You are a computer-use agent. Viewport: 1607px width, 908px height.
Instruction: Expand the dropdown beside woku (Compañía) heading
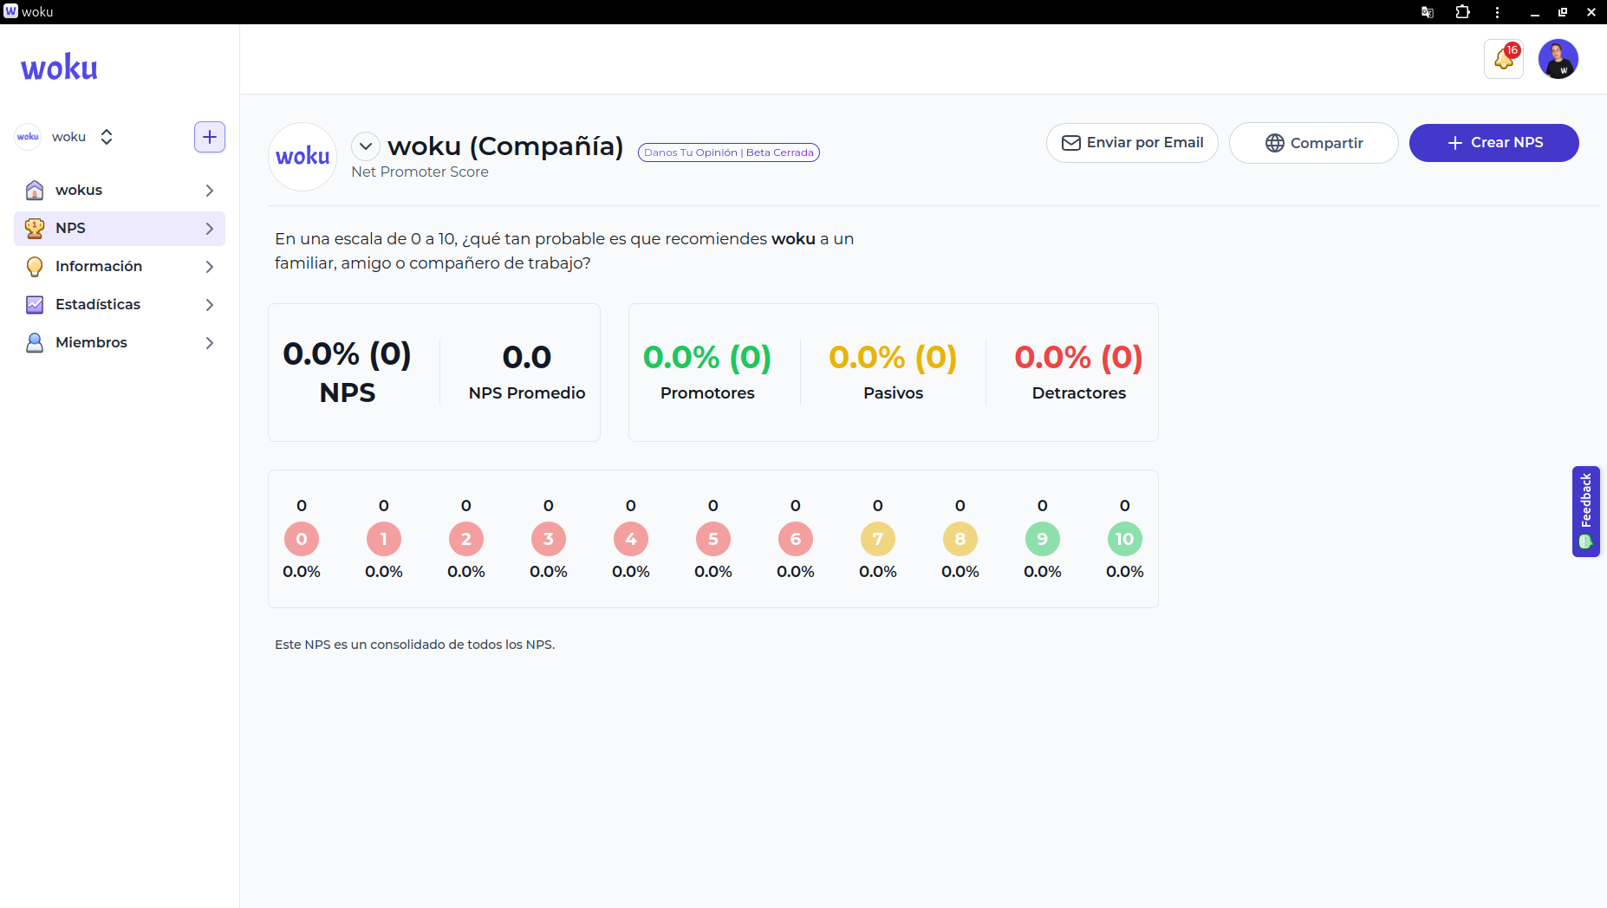coord(366,146)
